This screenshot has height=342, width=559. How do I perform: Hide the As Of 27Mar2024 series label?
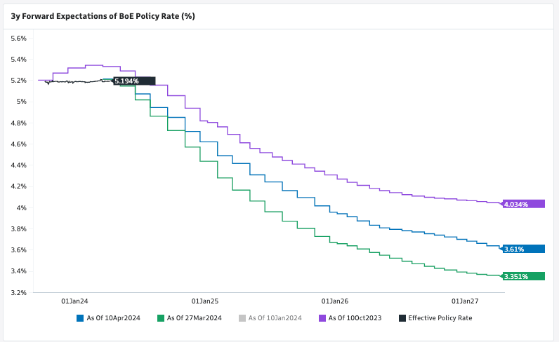pyautogui.click(x=195, y=317)
